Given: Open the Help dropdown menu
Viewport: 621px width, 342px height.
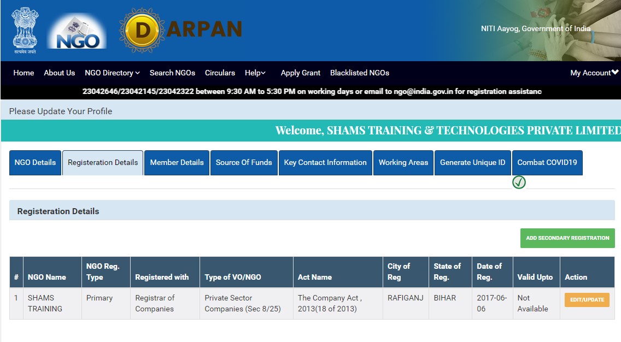Looking at the screenshot, I should pos(255,73).
